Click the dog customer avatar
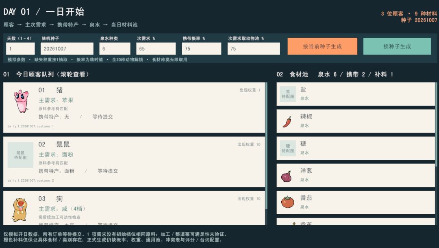This screenshot has width=439, height=248. pyautogui.click(x=20, y=210)
